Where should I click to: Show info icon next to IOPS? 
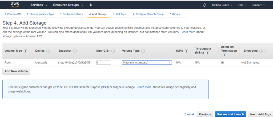(186, 51)
